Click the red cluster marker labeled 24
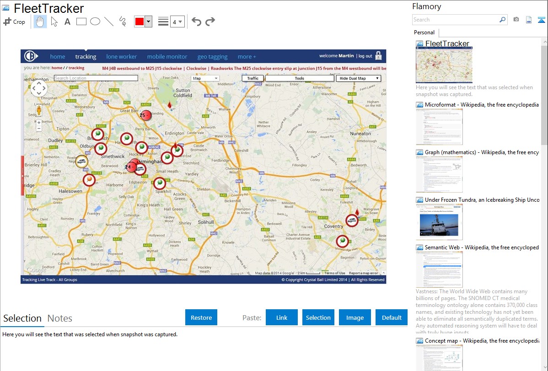Image resolution: width=548 pixels, height=371 pixels. (x=132, y=166)
